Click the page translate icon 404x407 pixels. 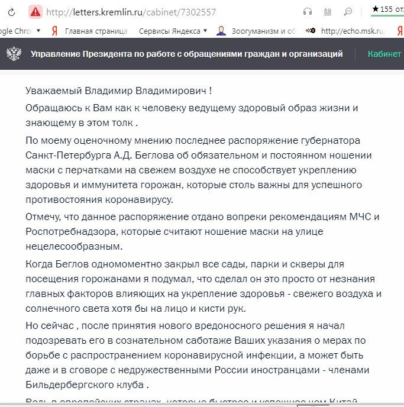(x=328, y=11)
